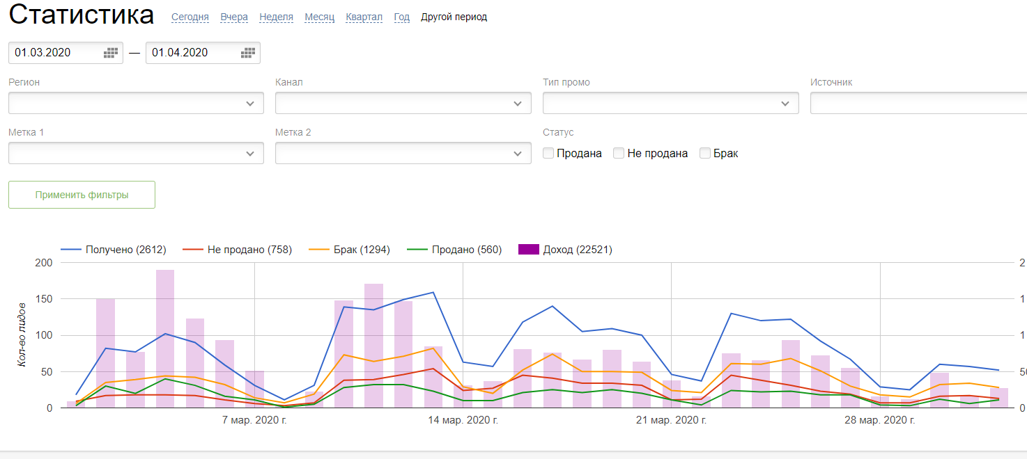Expand the Метка 2 dropdown
Image resolution: width=1027 pixels, height=459 pixels.
click(x=403, y=153)
